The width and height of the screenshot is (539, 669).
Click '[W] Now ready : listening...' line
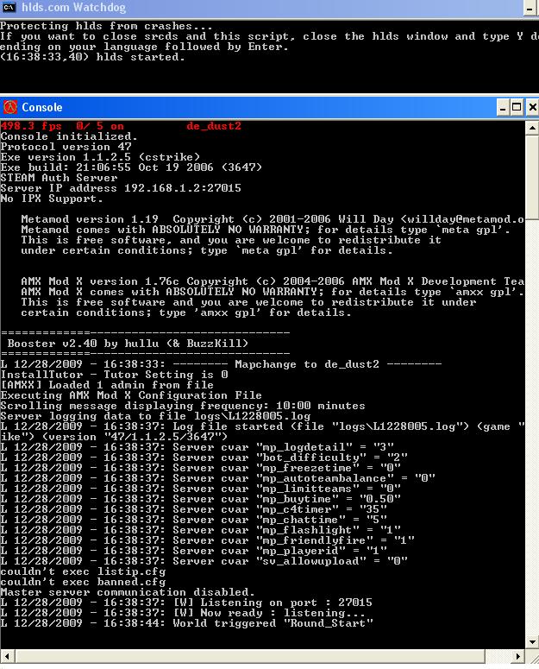tap(183, 613)
